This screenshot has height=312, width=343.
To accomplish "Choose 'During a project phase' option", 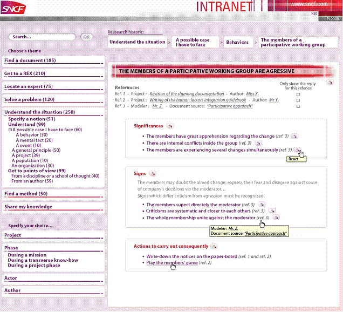I will pos(34,266).
